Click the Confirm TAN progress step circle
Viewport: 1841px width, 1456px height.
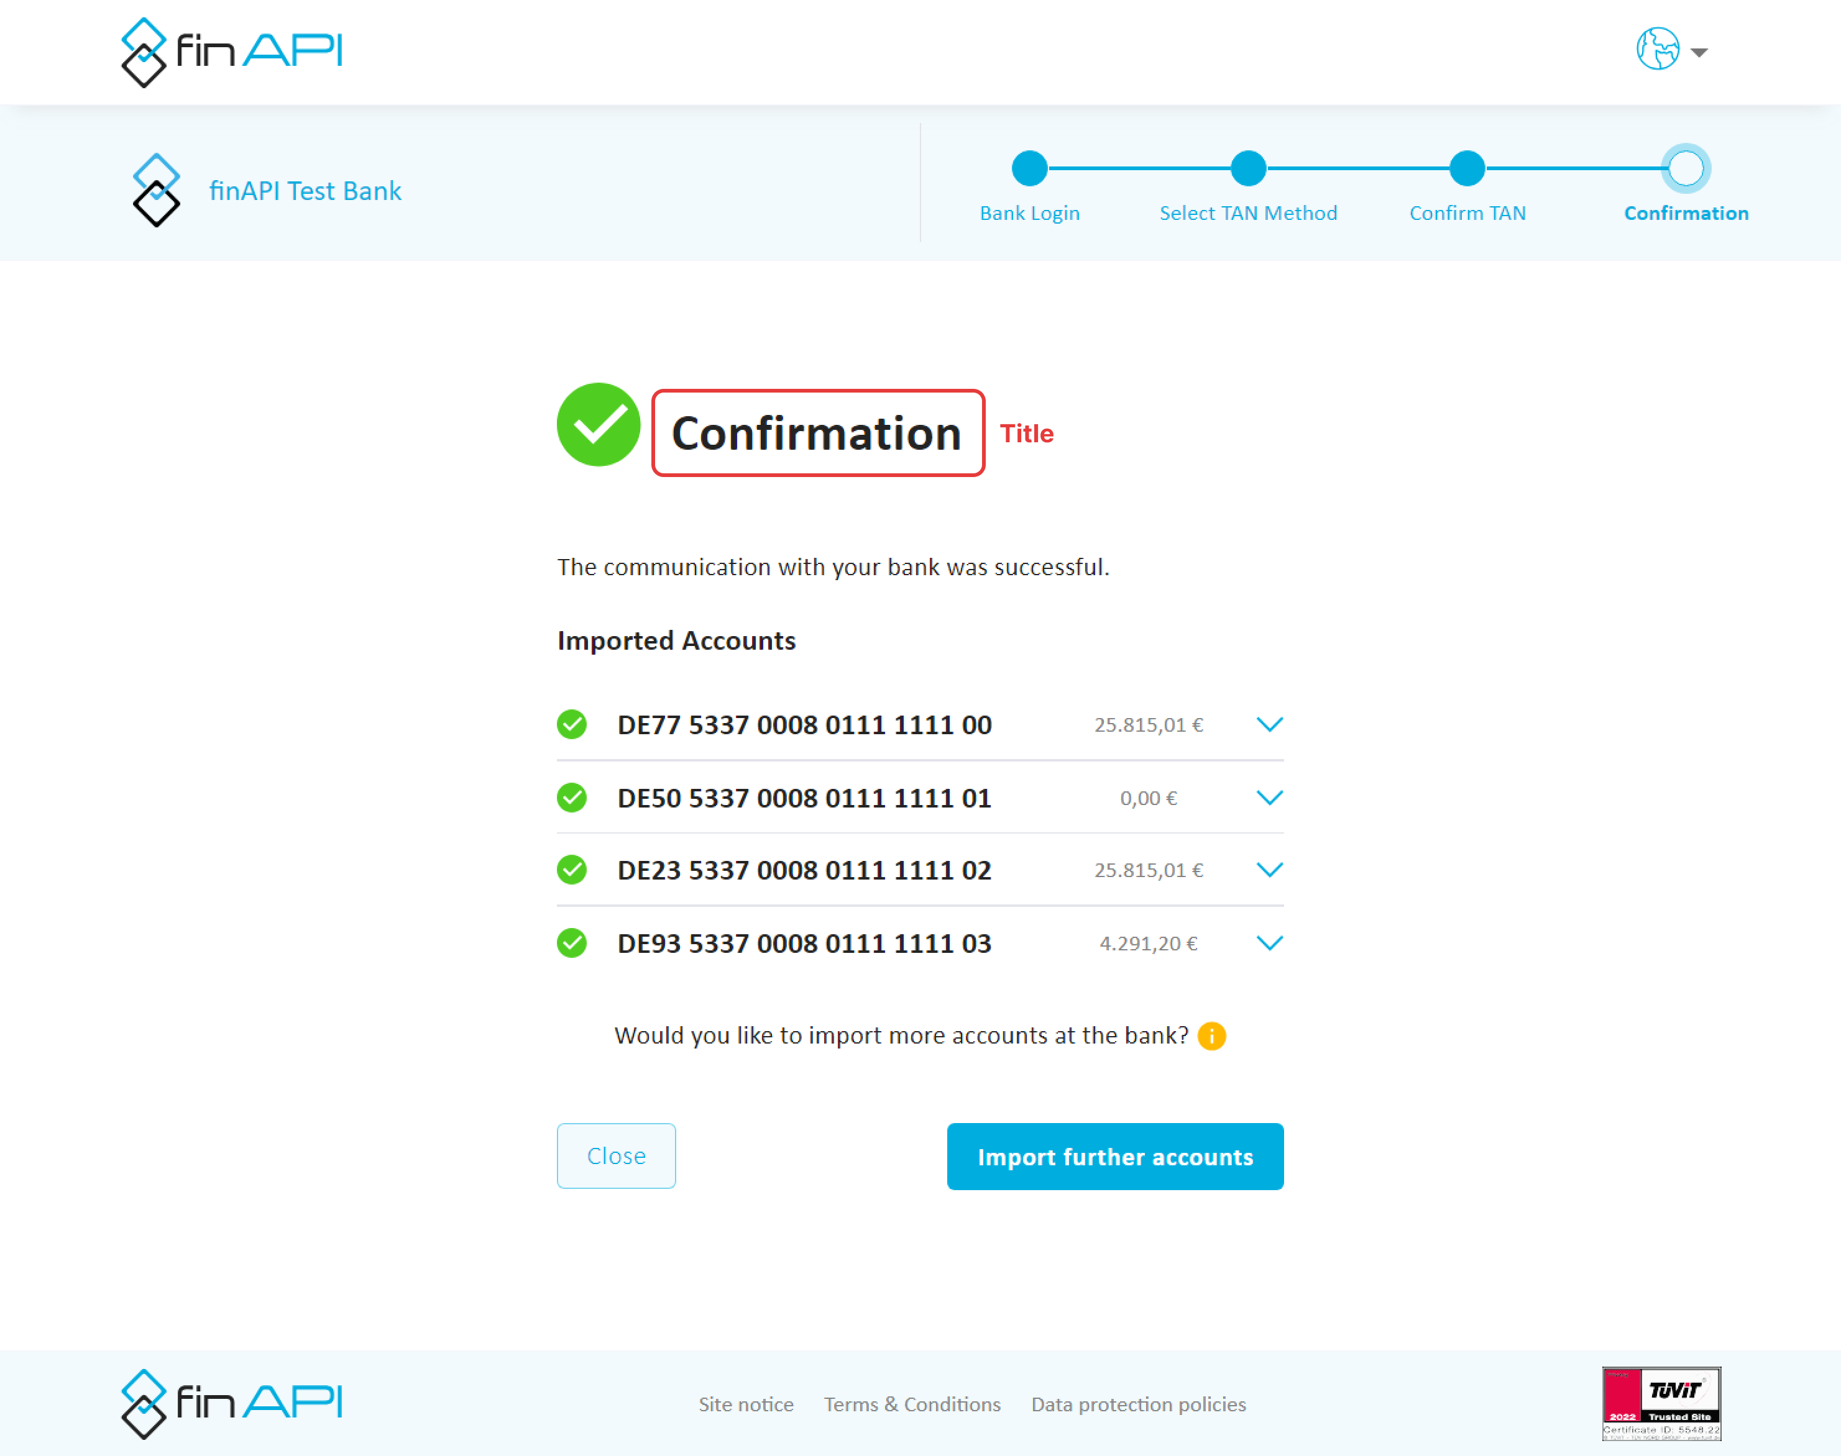[1466, 169]
